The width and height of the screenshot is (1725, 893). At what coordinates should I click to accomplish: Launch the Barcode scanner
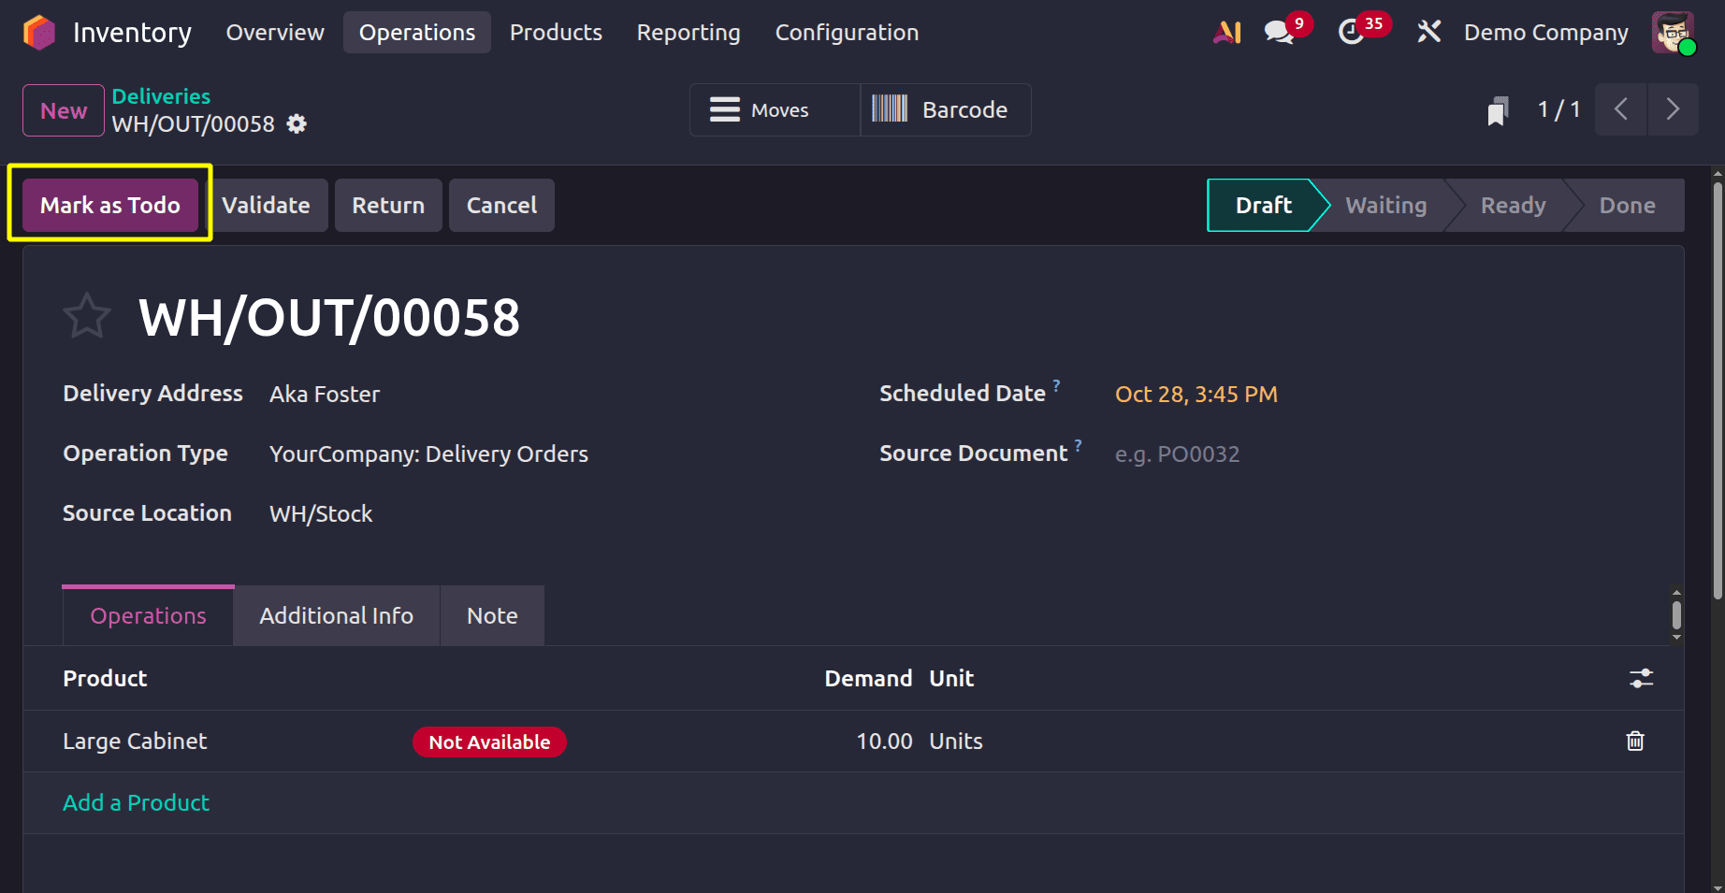coord(944,109)
